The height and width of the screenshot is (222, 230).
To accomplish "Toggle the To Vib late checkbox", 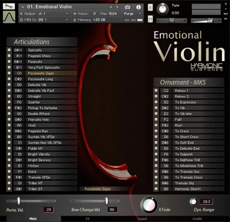I will coord(156,114).
